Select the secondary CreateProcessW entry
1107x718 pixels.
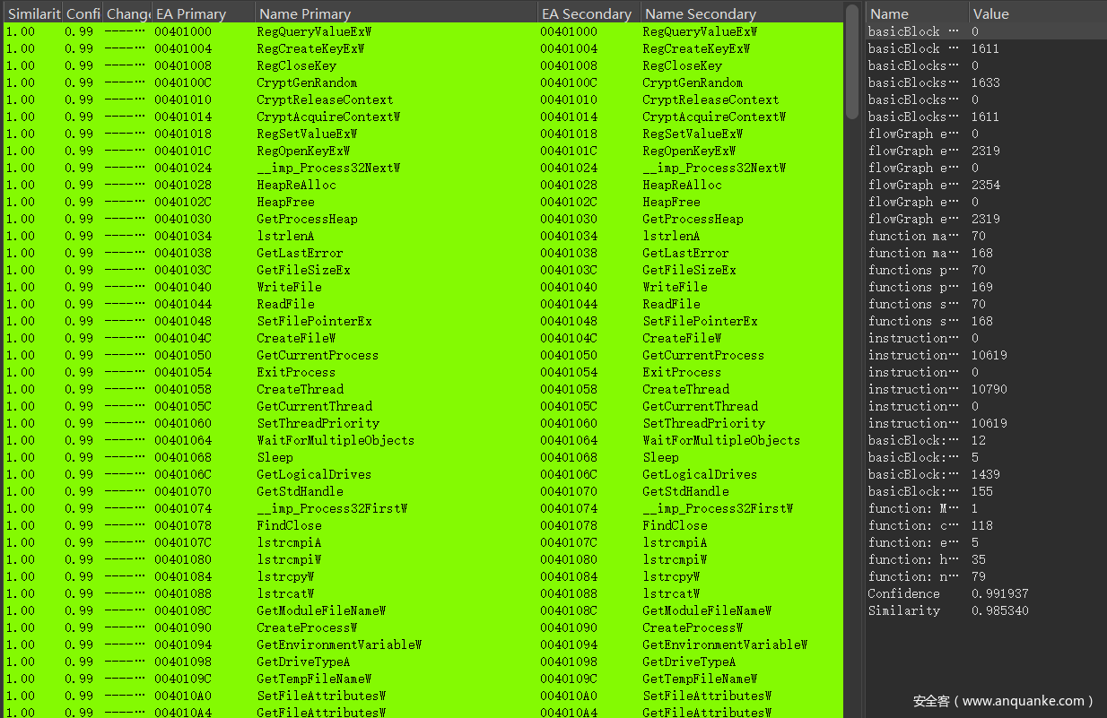(x=693, y=627)
